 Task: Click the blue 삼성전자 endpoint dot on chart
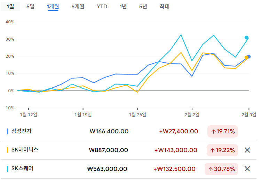click(x=249, y=56)
